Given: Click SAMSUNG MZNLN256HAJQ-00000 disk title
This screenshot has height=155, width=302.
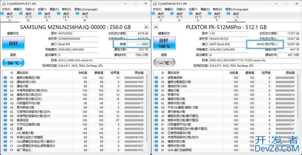Looking at the screenshot, I should tap(75, 27).
